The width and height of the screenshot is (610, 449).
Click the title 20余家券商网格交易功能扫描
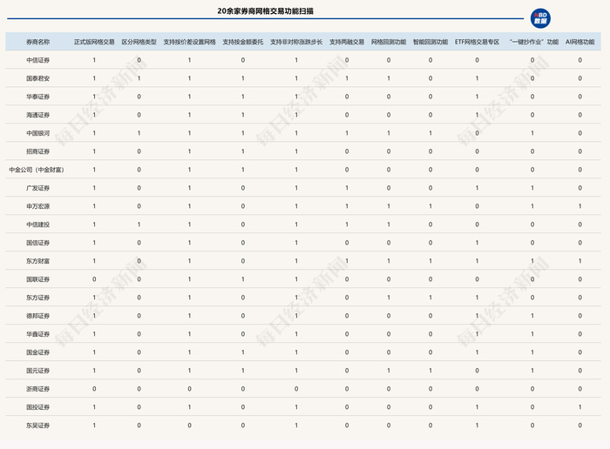(x=265, y=11)
